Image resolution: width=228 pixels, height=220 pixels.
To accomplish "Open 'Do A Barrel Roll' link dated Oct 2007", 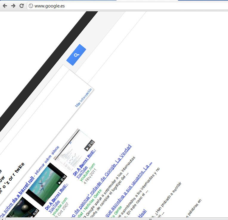I will pyautogui.click(x=56, y=197).
